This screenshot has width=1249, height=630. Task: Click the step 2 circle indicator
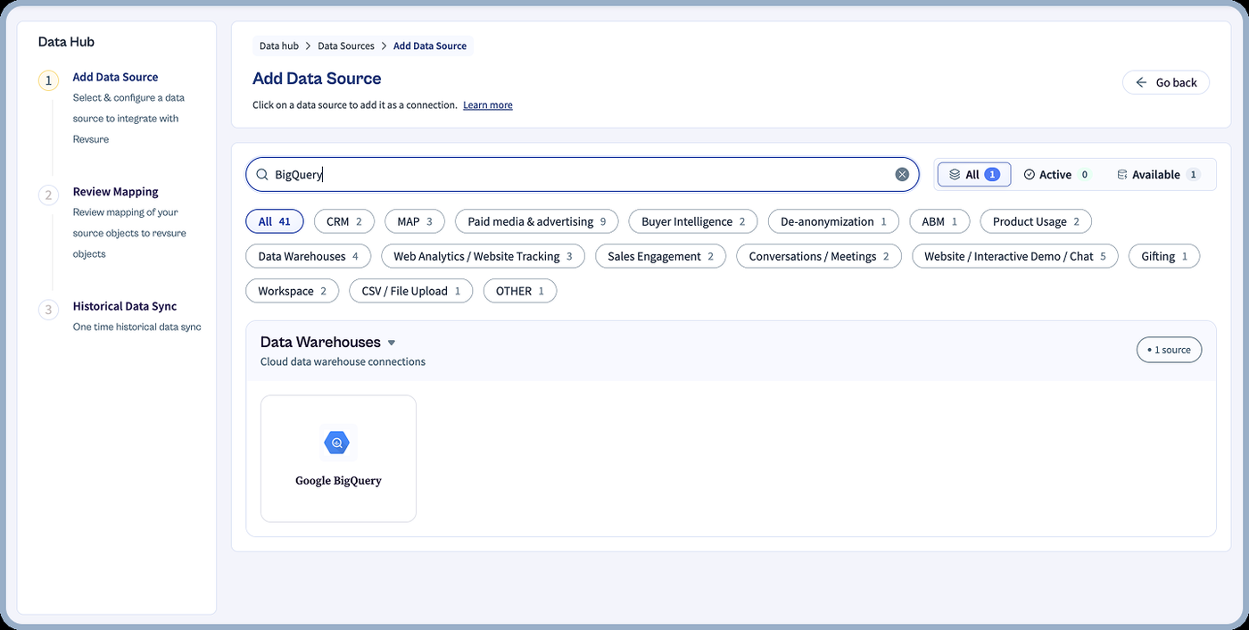click(x=48, y=195)
